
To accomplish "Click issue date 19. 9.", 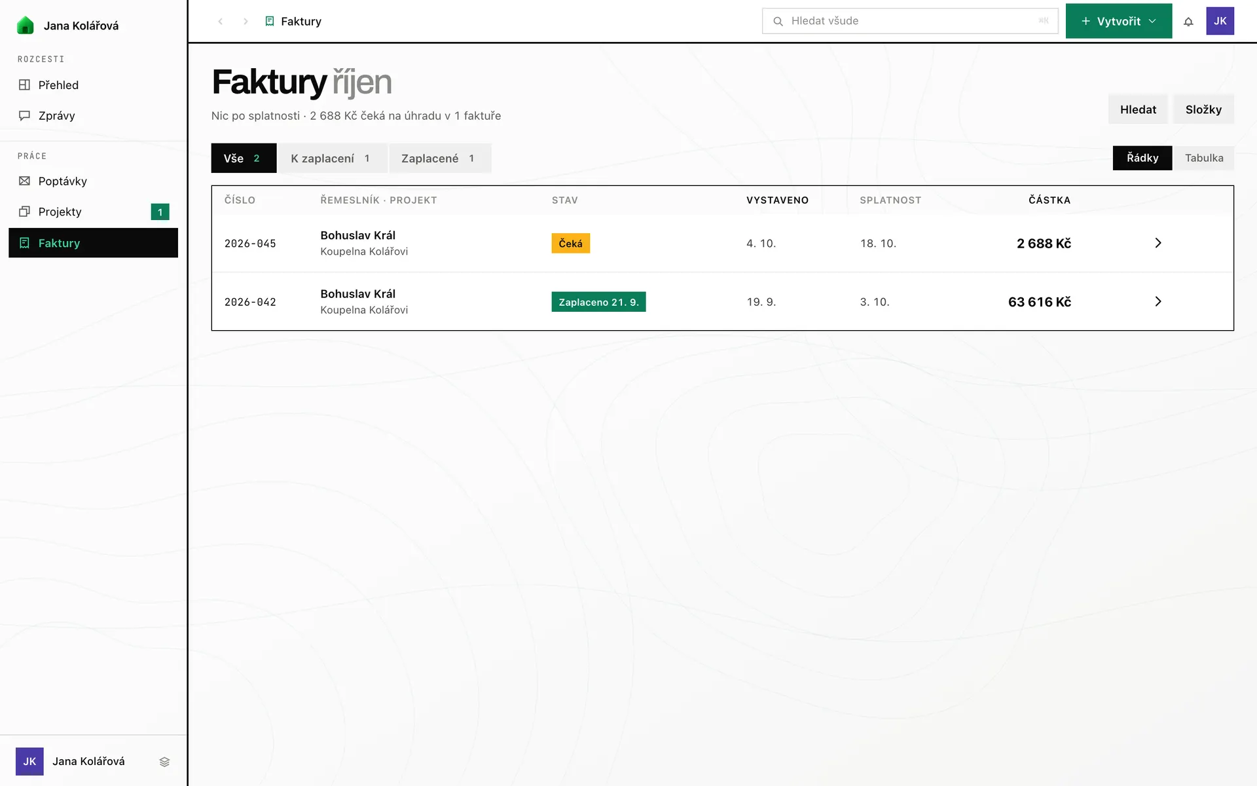I will tap(761, 302).
